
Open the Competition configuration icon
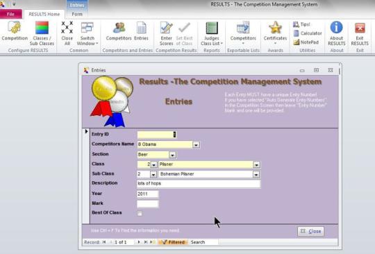(15, 31)
